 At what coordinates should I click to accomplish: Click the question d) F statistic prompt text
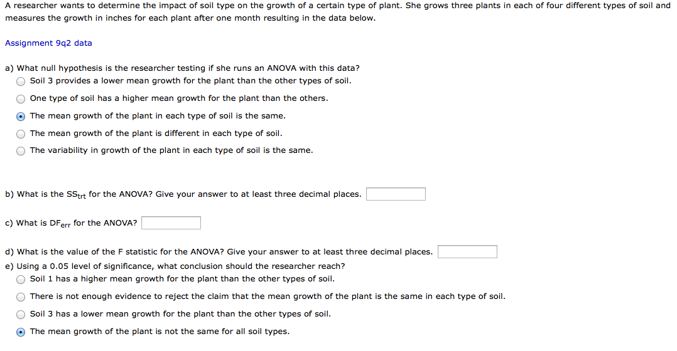(x=219, y=251)
